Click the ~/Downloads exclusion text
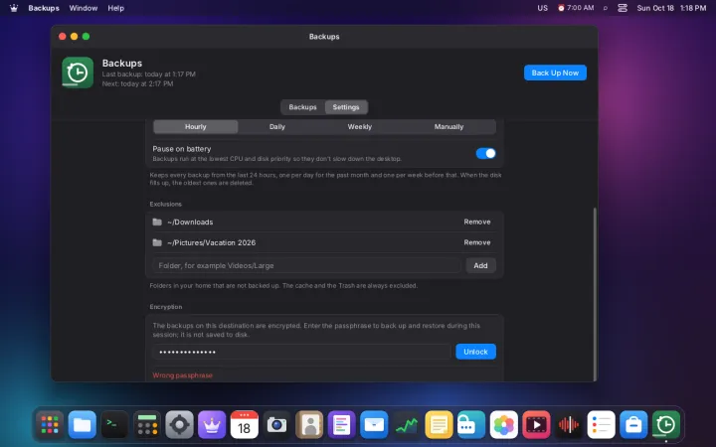The height and width of the screenshot is (447, 716). pyautogui.click(x=190, y=223)
